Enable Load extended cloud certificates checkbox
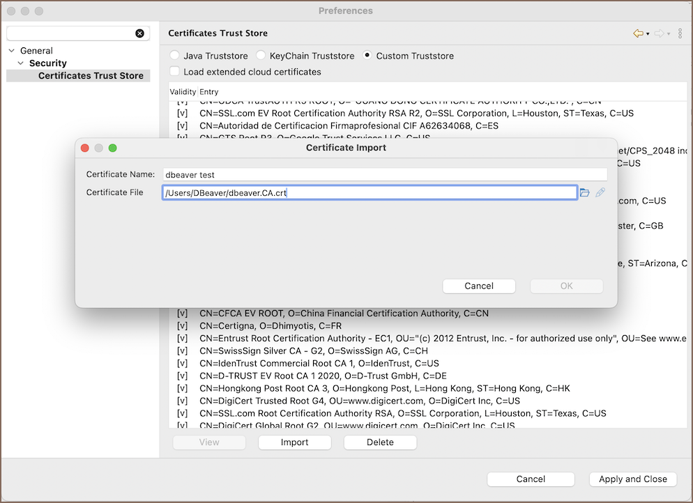This screenshot has width=693, height=503. click(x=174, y=72)
